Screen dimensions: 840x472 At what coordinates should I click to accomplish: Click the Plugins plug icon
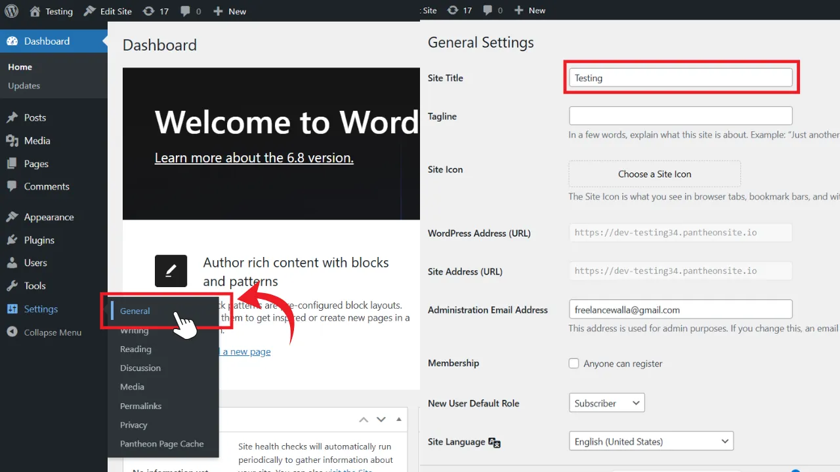12,240
